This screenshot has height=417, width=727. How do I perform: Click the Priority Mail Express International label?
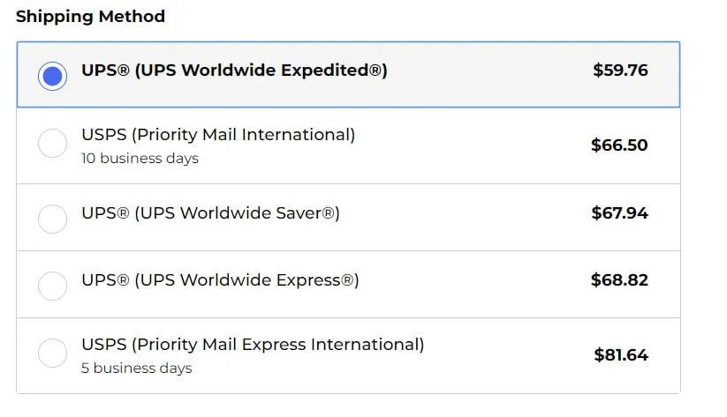coord(253,344)
